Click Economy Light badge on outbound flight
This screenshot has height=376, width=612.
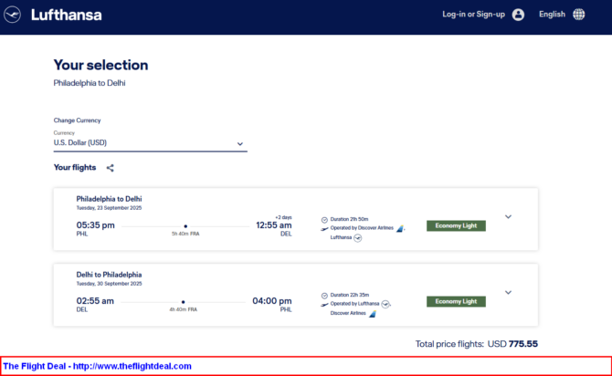click(x=456, y=225)
